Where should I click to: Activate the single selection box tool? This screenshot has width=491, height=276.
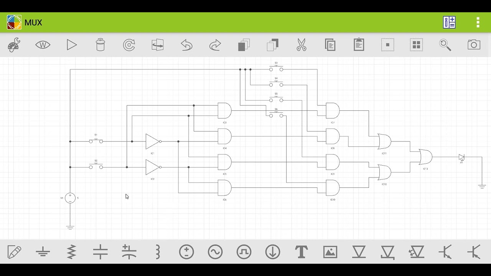click(x=387, y=45)
